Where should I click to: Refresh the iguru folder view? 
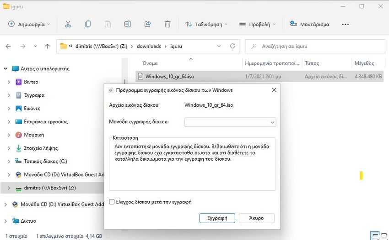(x=232, y=46)
